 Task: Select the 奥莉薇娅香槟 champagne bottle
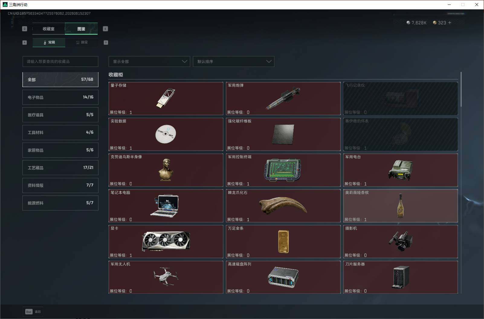click(x=400, y=206)
